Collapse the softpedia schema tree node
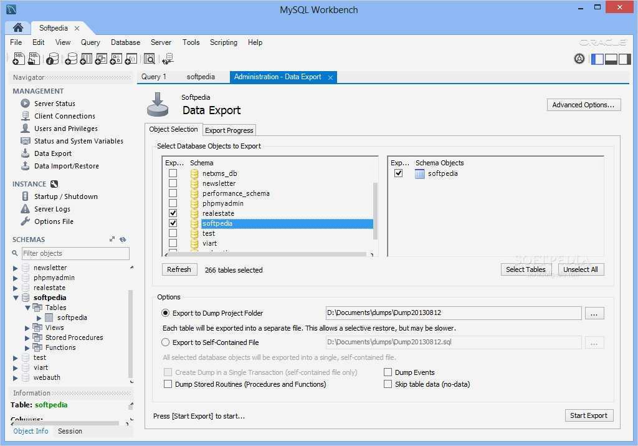 16,298
